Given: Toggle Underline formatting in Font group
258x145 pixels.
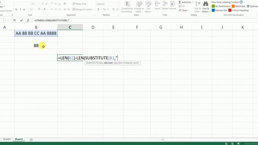Looking at the screenshot, I should point(24,9).
